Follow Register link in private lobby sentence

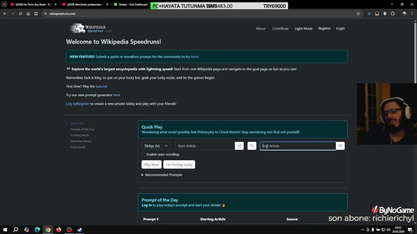coord(83,104)
